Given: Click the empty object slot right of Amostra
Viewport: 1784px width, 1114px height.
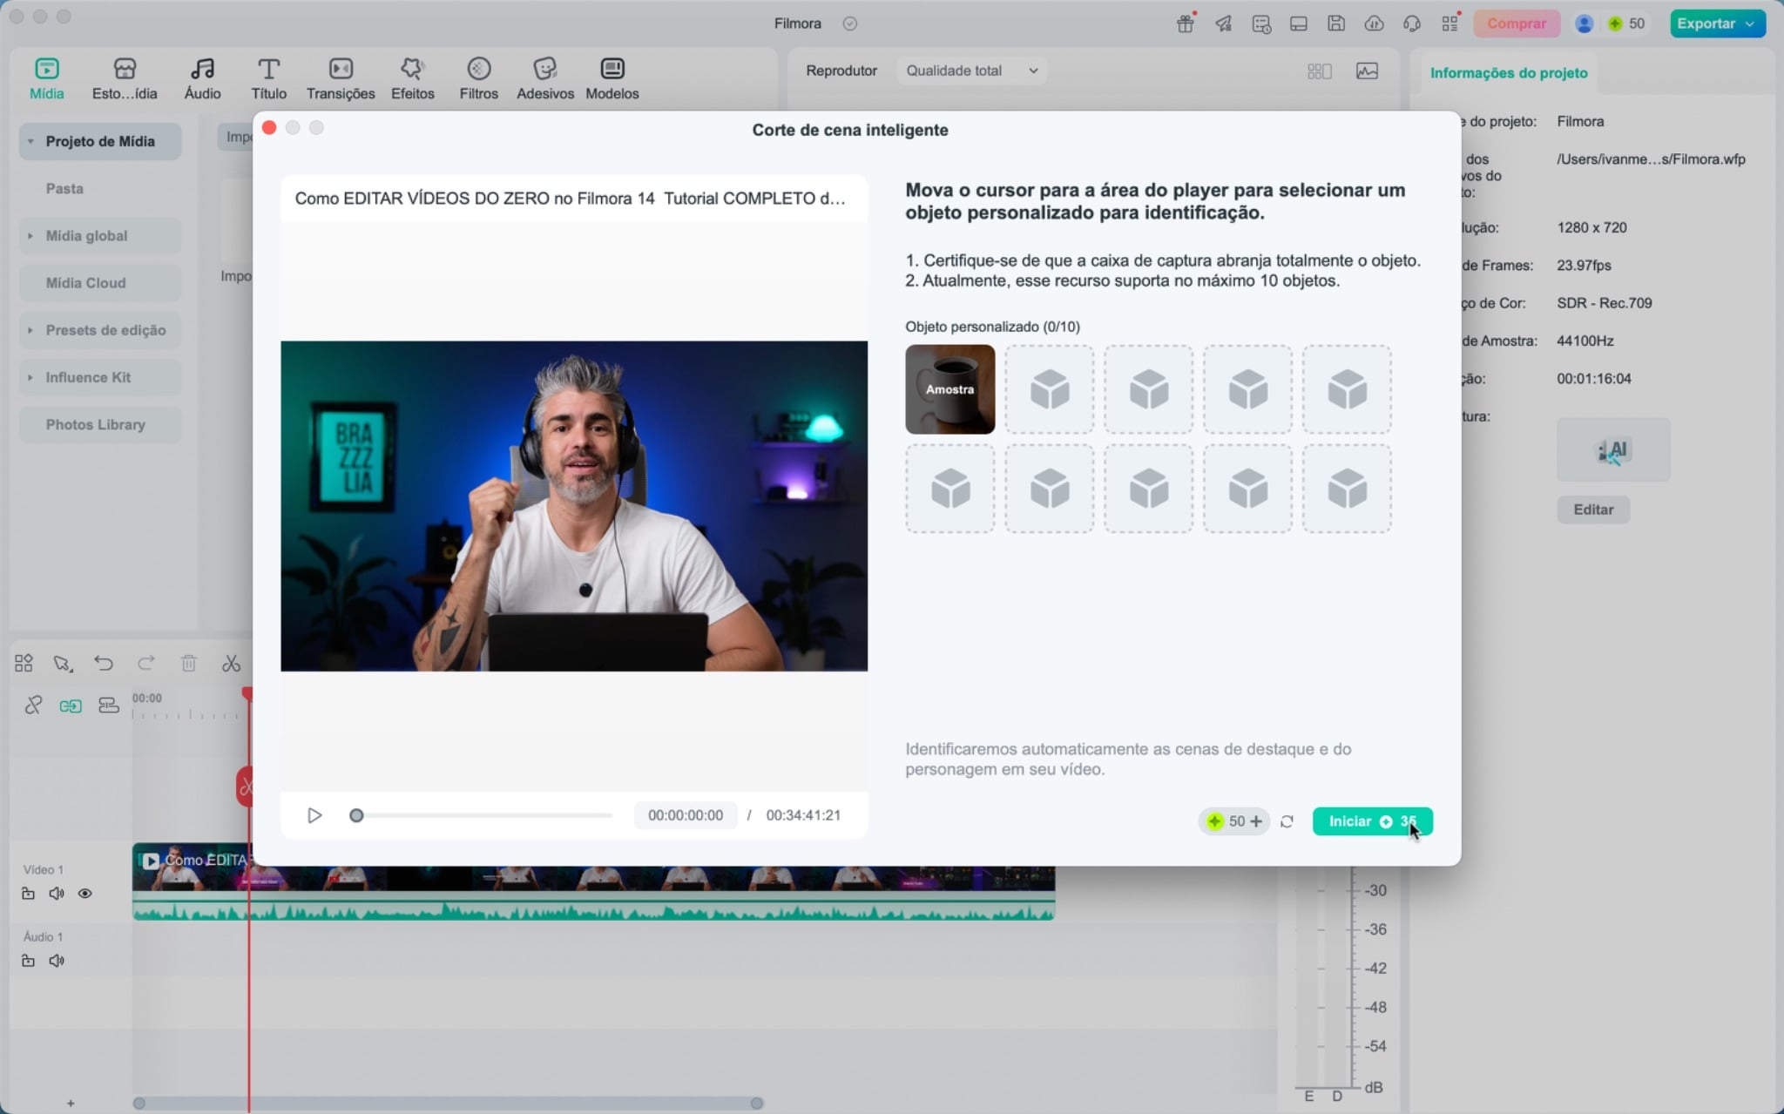Looking at the screenshot, I should (x=1049, y=389).
